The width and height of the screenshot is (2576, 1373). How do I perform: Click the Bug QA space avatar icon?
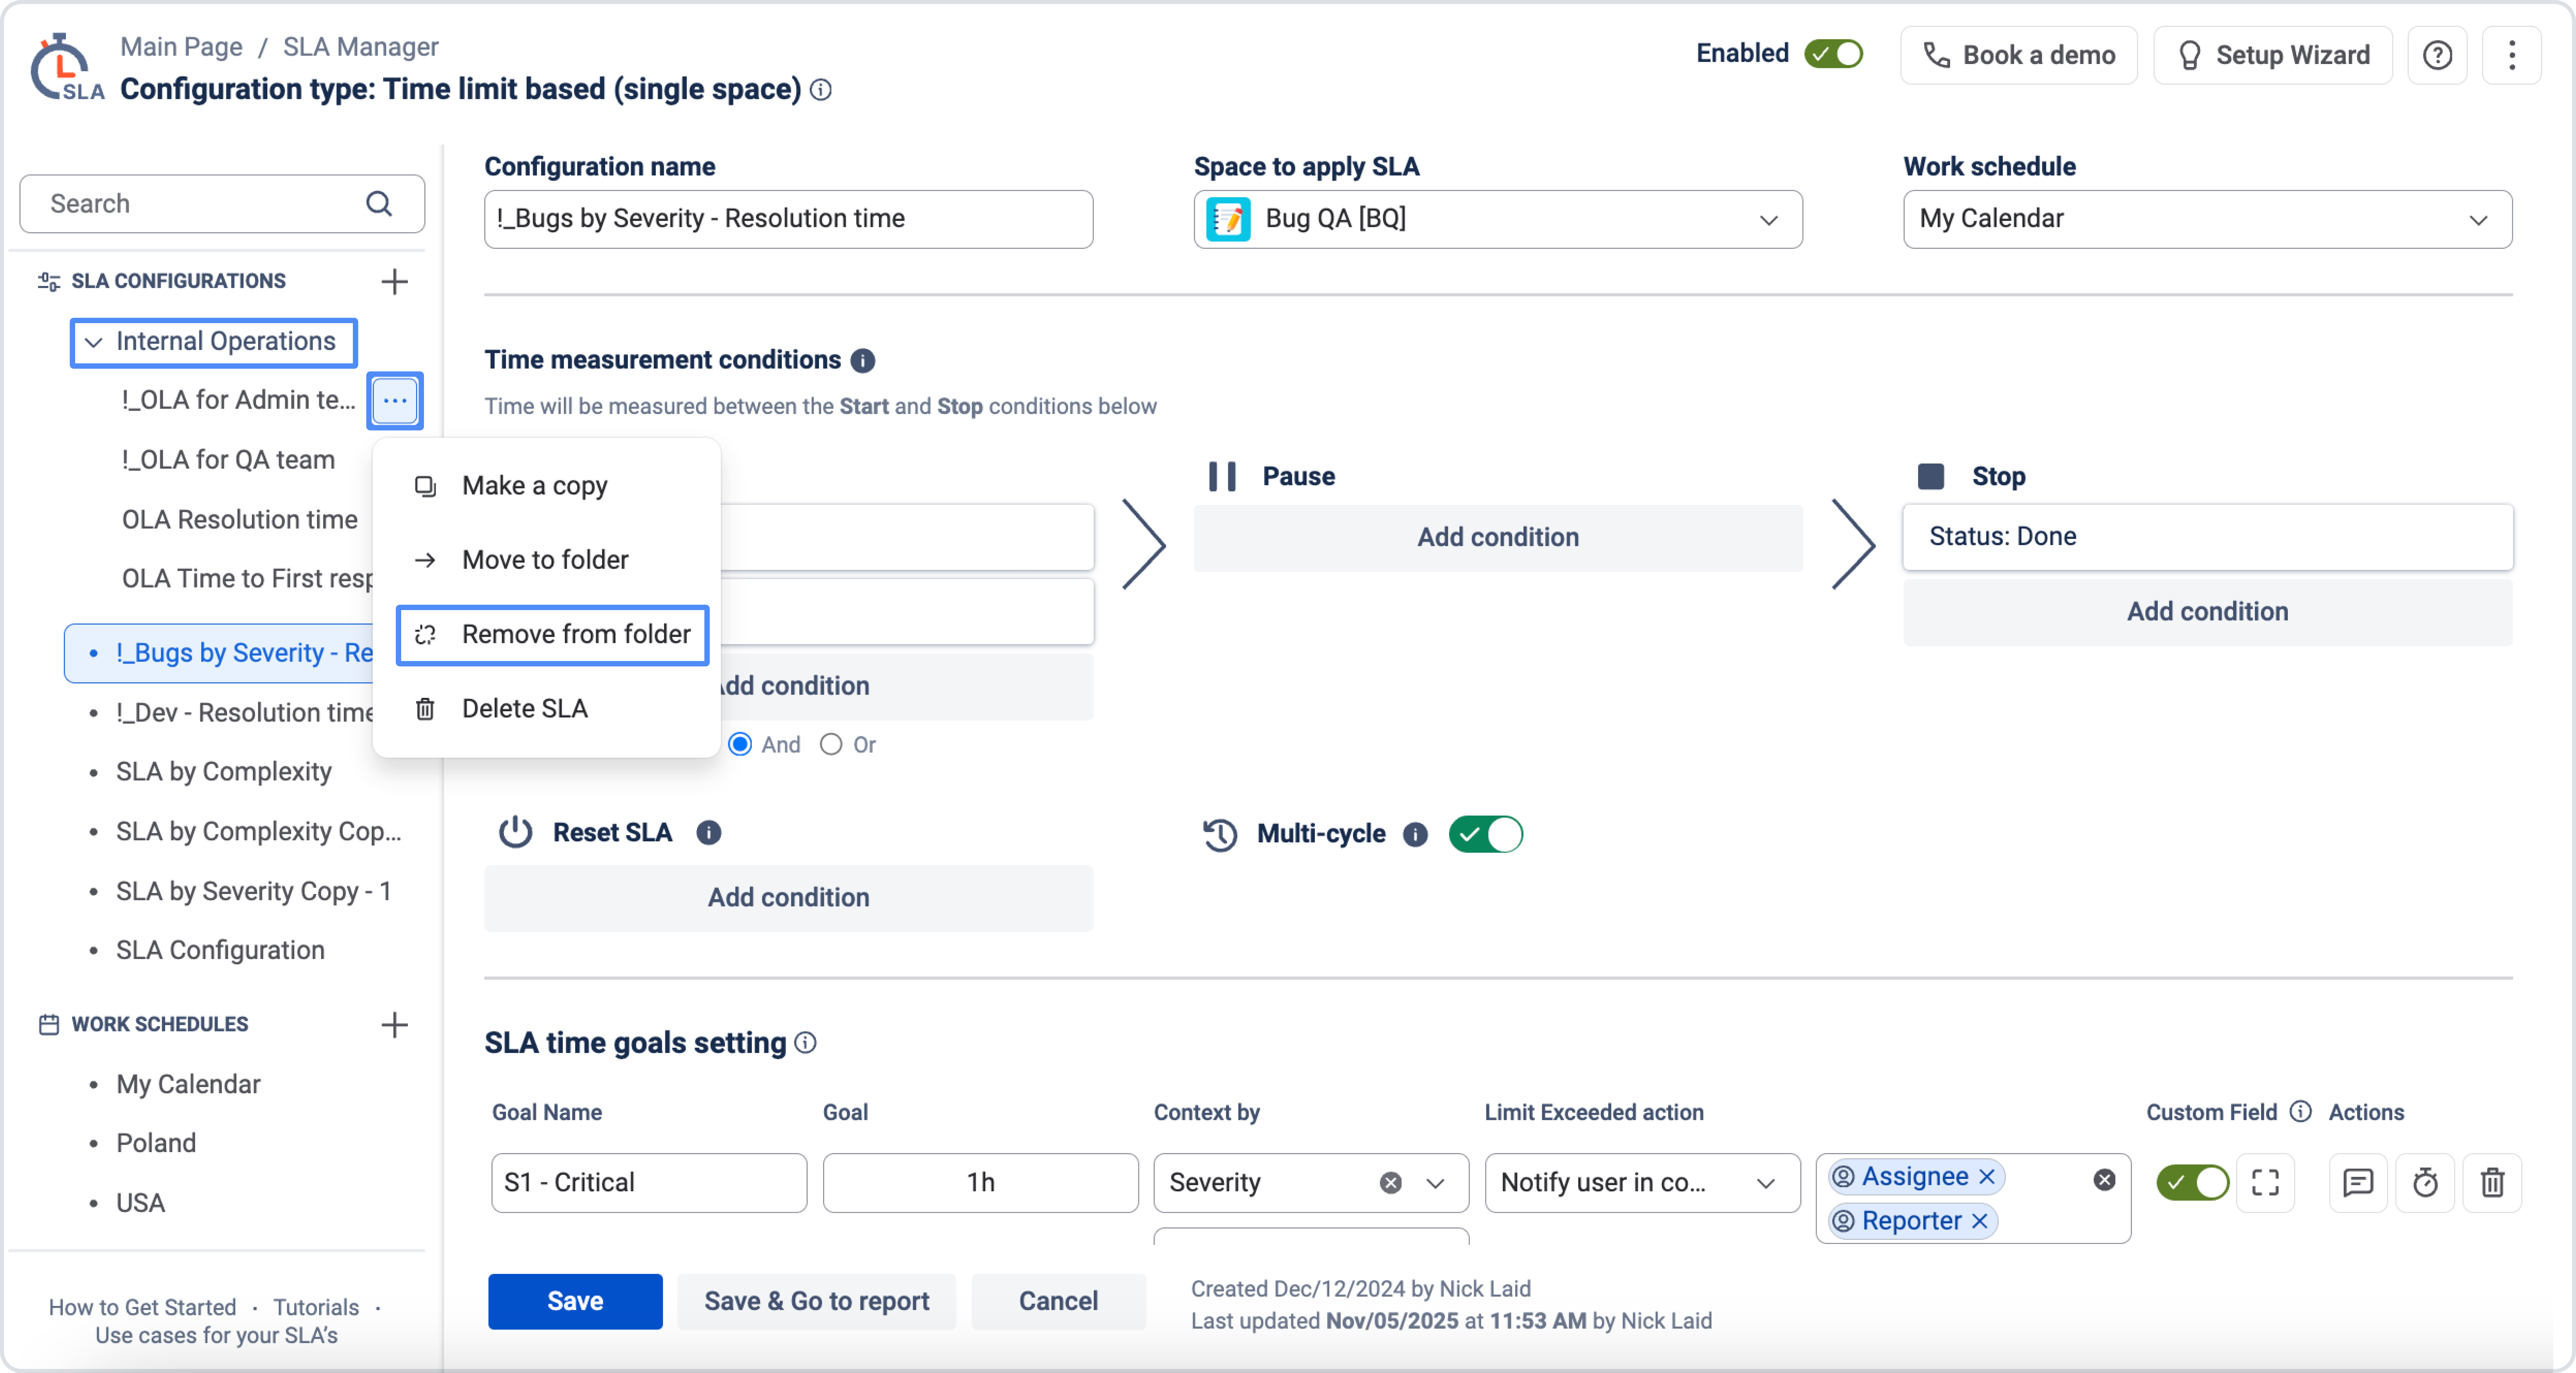[1228, 219]
